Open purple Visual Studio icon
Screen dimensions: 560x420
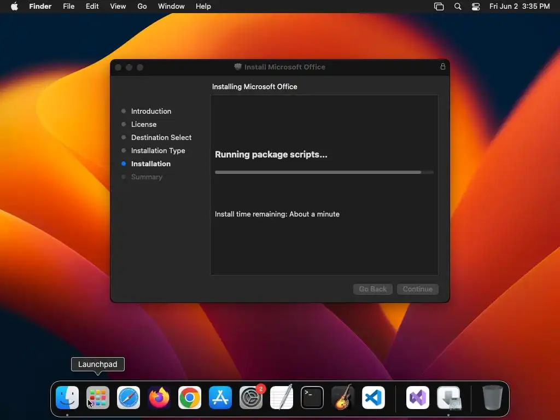click(x=418, y=397)
